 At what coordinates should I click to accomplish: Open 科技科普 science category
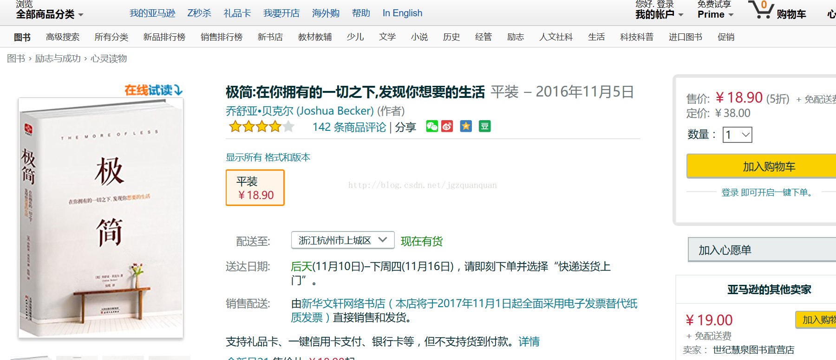[637, 37]
